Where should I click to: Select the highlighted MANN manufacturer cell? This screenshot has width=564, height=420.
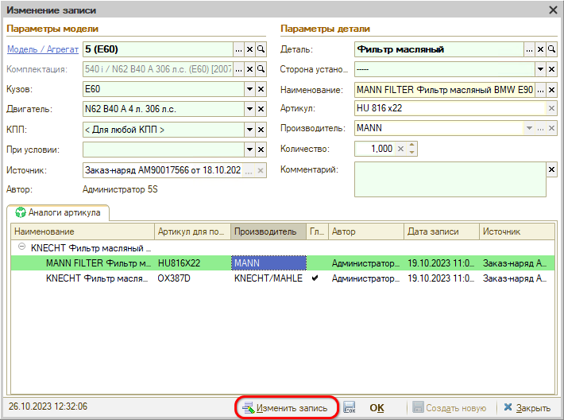268,263
